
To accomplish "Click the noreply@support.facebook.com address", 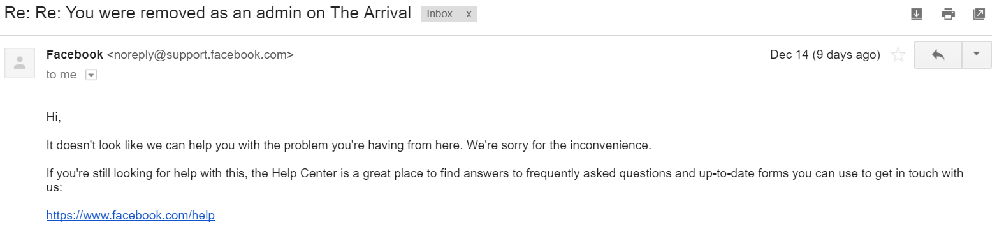I will (x=200, y=55).
